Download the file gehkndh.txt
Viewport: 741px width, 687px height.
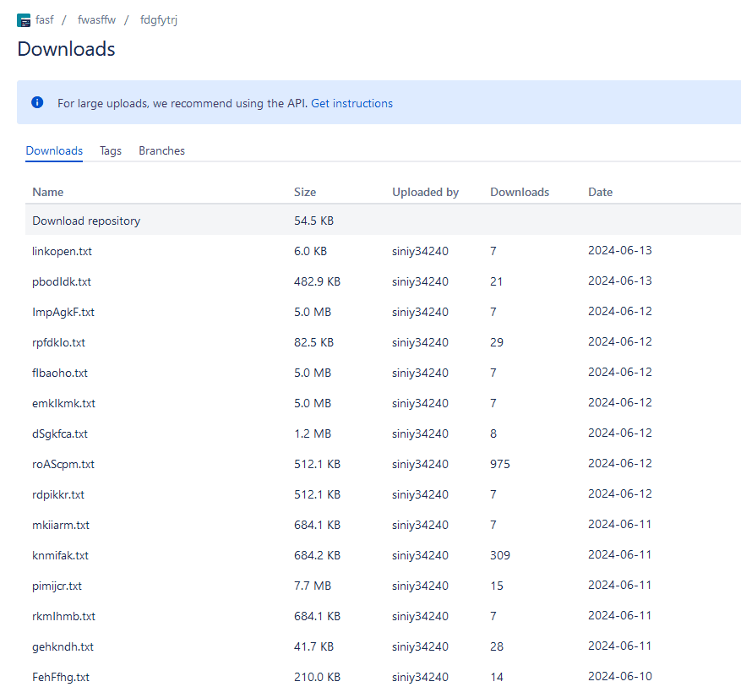[x=63, y=646]
